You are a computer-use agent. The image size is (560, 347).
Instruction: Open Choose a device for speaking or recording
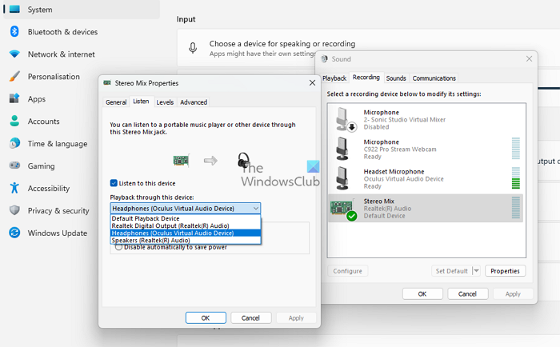(x=282, y=43)
